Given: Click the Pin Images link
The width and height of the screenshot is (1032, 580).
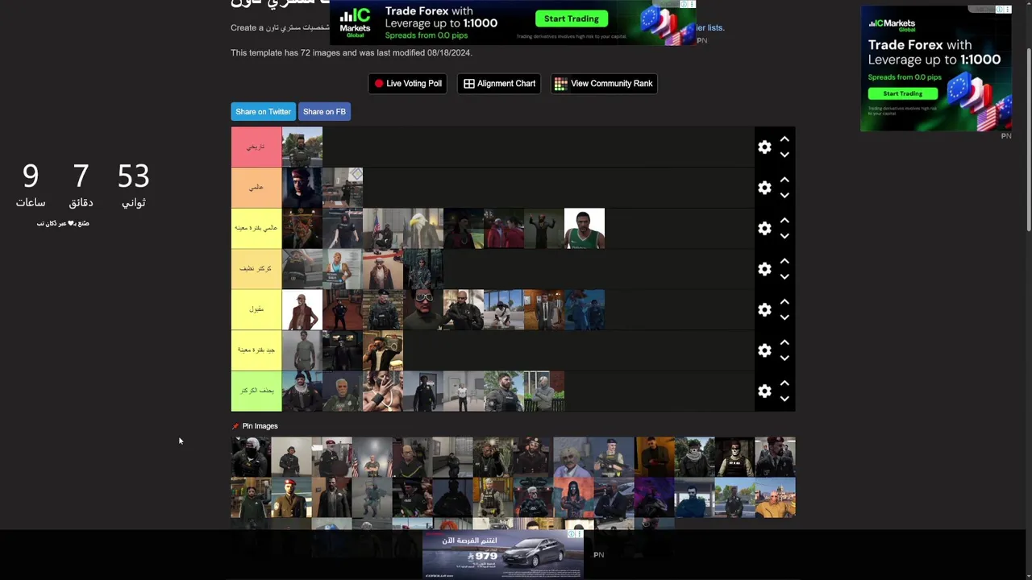Looking at the screenshot, I should click(x=260, y=426).
